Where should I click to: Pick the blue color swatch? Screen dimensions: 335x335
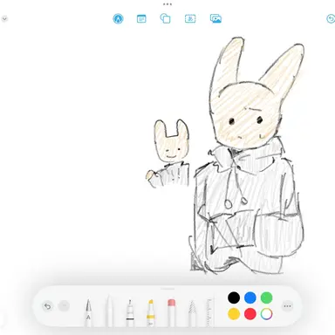[x=250, y=297]
